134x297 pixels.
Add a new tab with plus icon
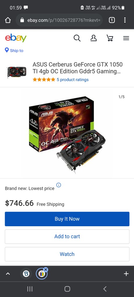tap(126, 274)
